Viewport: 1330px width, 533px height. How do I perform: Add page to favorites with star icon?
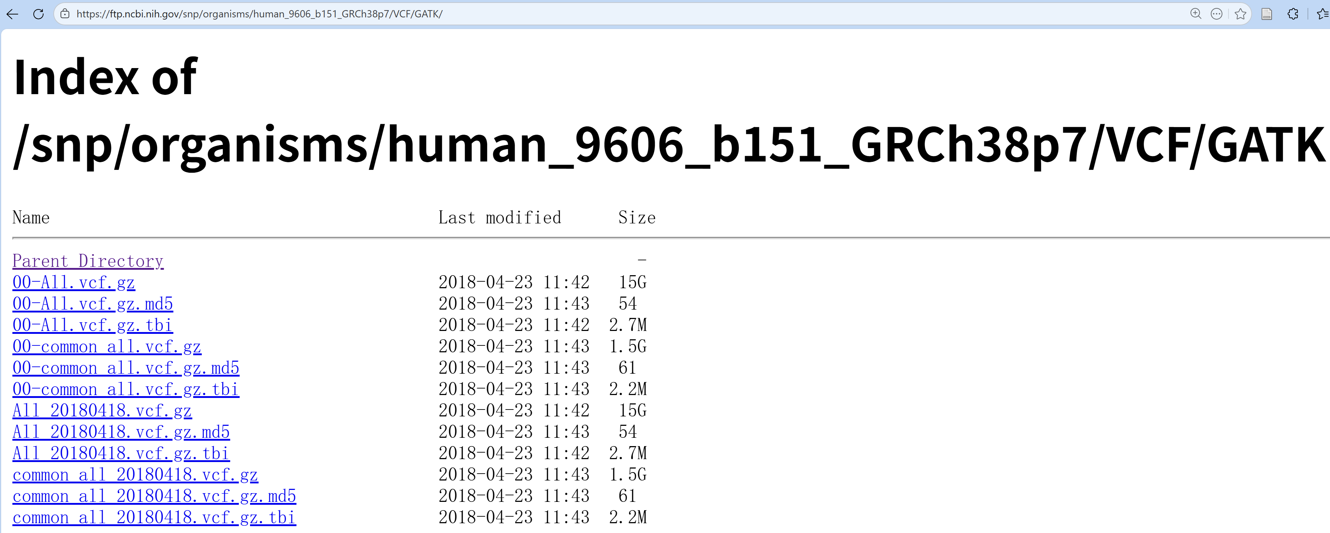click(x=1240, y=14)
